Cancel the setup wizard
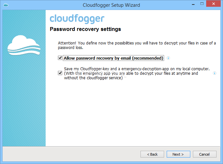This screenshot has width=223, height=164. coord(205,154)
